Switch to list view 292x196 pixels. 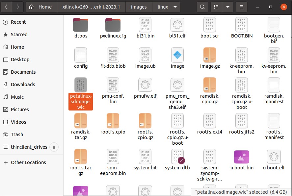pyautogui.click(x=216, y=7)
